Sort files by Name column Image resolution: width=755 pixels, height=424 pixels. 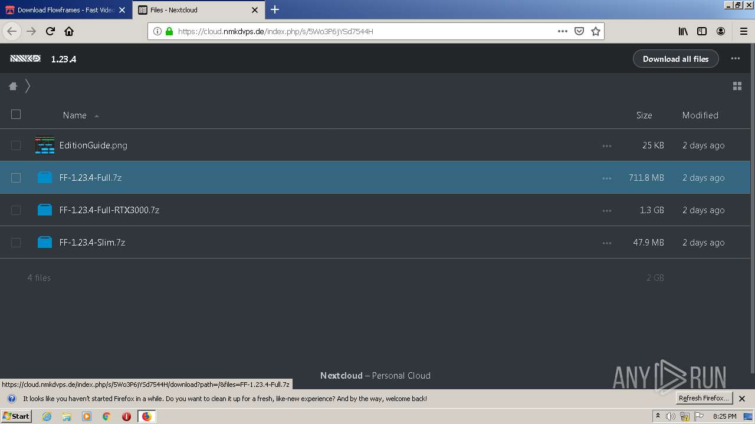[75, 115]
